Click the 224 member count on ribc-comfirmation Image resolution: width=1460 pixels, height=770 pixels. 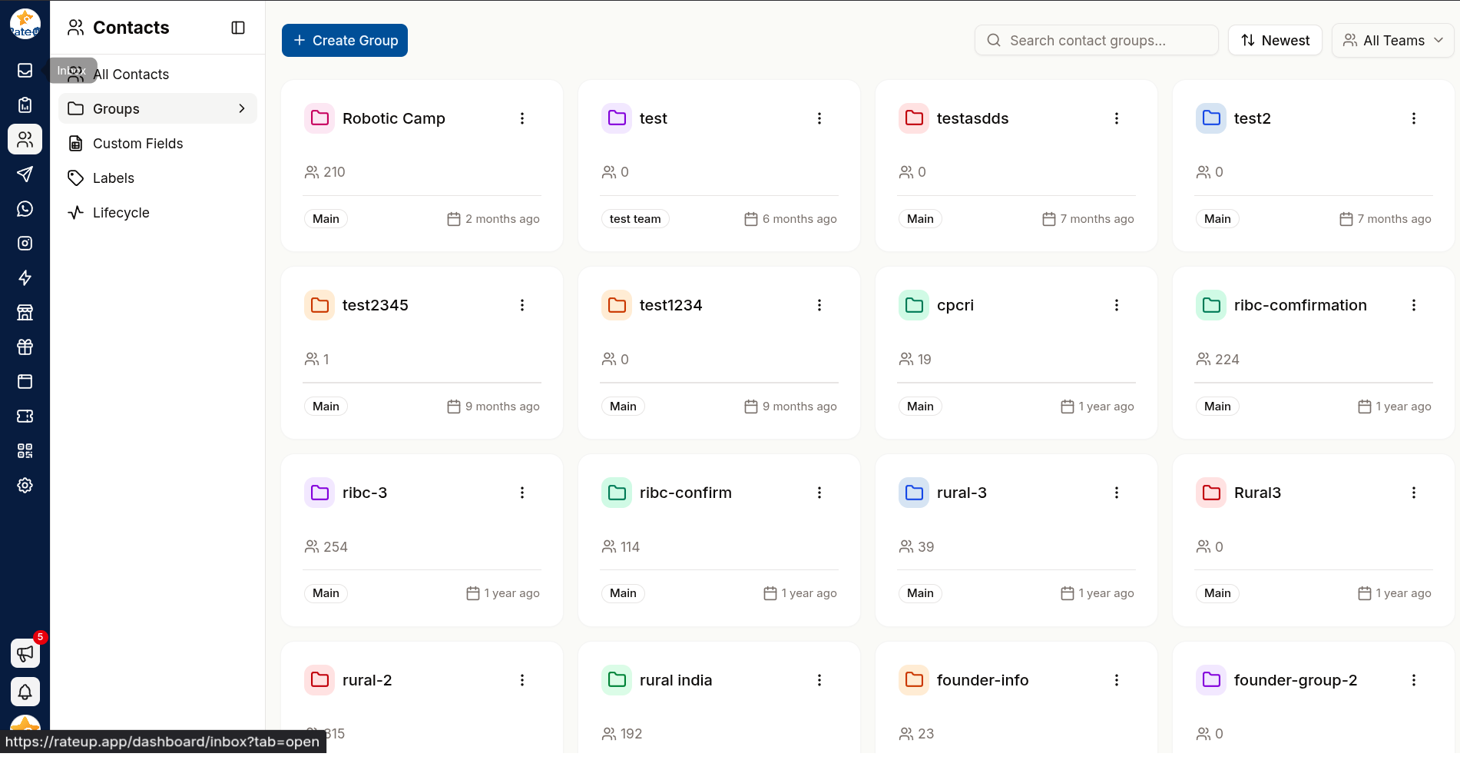(1227, 360)
